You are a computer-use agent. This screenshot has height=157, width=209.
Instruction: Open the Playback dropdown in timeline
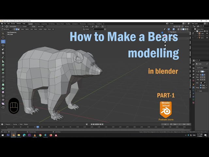pyautogui.click(x=9, y=124)
